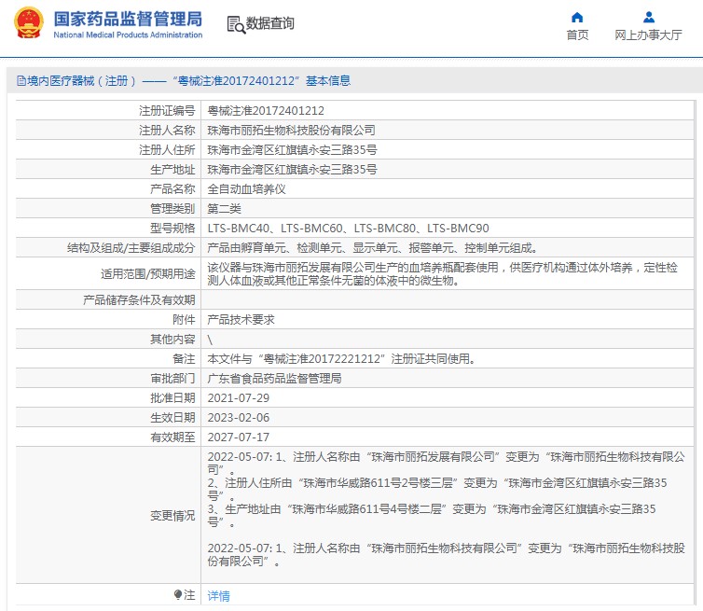Select product name 全自动血培养仪
Screen dimensions: 703x611
click(x=246, y=189)
